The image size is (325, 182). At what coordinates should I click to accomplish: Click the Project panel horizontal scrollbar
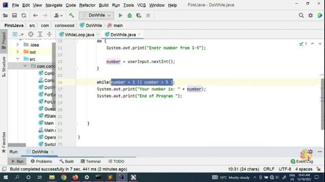point(17,145)
